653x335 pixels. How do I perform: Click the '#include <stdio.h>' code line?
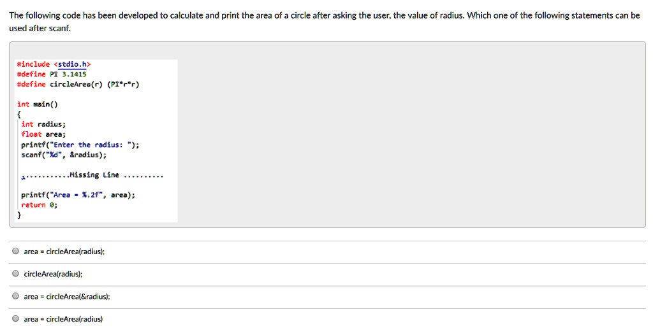pyautogui.click(x=54, y=64)
